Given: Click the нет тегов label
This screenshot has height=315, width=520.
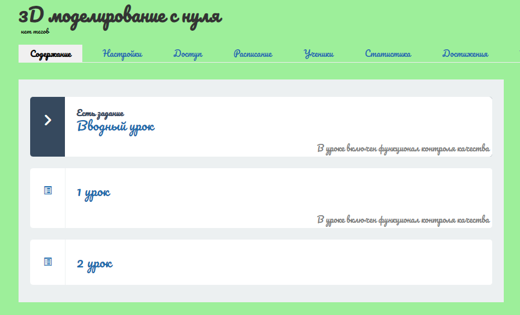Looking at the screenshot, I should click(x=35, y=31).
